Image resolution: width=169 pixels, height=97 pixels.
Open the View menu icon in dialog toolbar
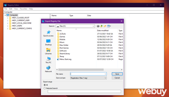109,26
